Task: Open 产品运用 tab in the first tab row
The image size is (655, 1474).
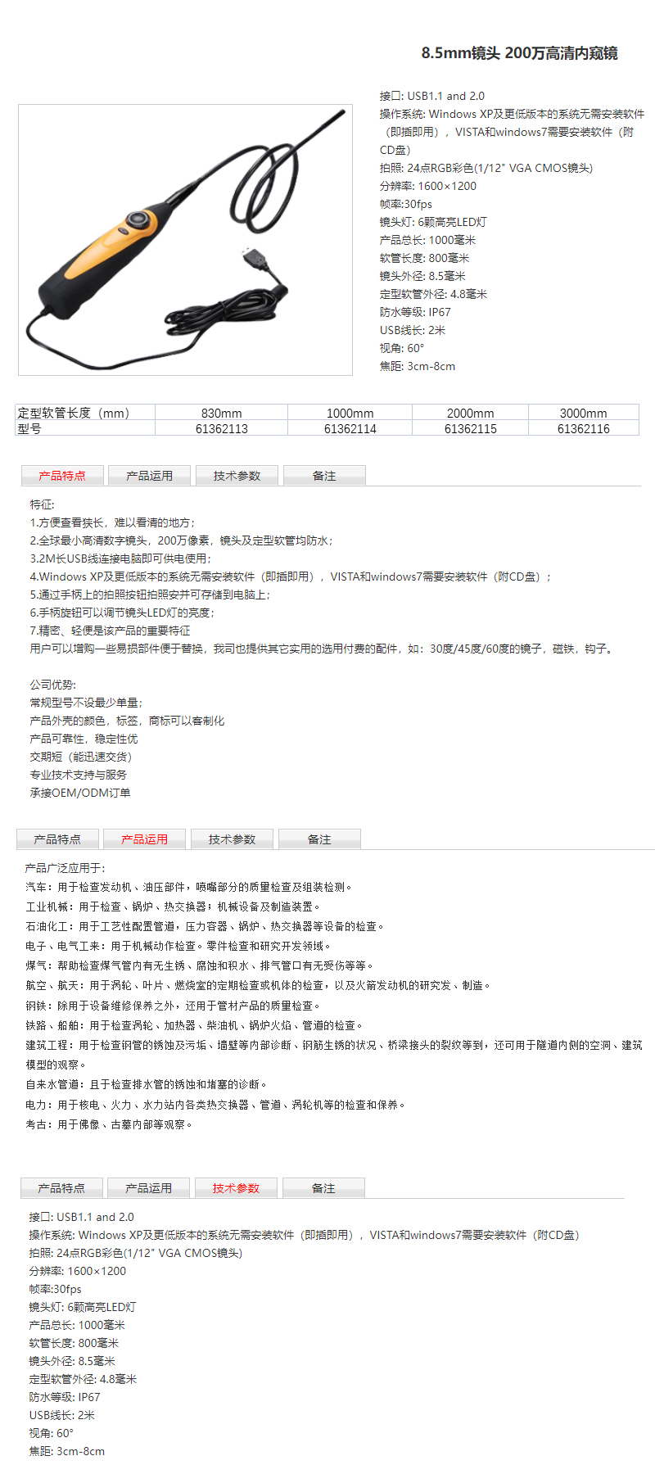Action: [x=150, y=476]
